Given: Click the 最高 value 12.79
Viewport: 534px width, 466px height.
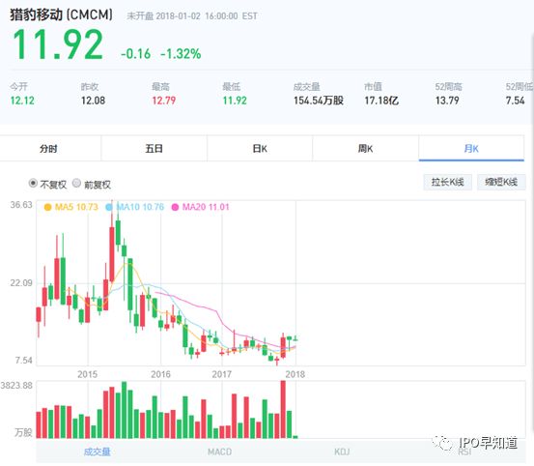Looking at the screenshot, I should 164,101.
